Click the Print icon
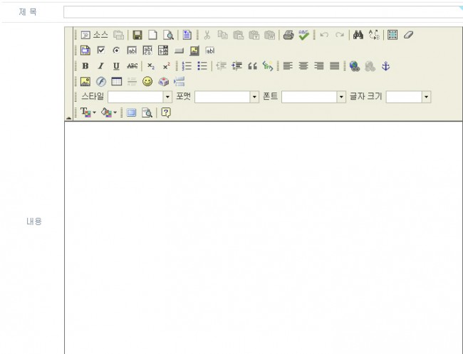 click(x=288, y=35)
